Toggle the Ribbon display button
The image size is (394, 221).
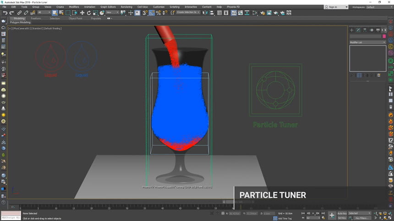(x=234, y=13)
